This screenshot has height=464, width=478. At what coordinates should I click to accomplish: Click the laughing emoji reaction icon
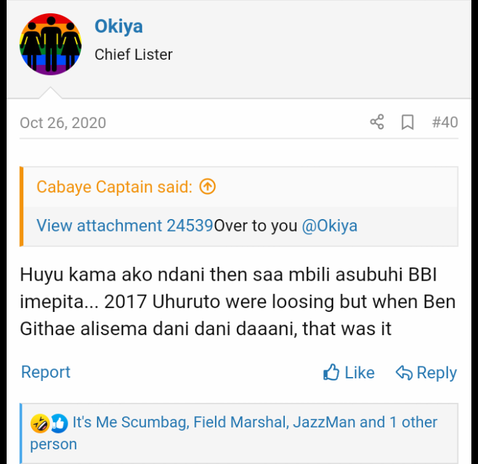coord(40,423)
